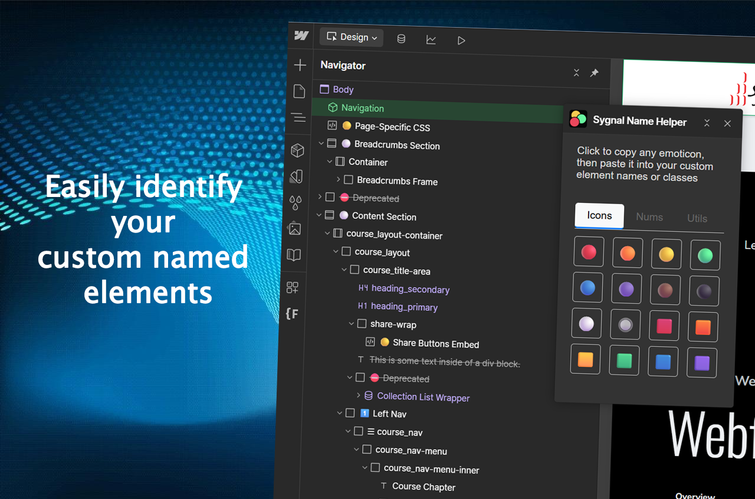Collapse all using Navigator header arrows icon
This screenshot has height=499, width=755.
point(576,73)
